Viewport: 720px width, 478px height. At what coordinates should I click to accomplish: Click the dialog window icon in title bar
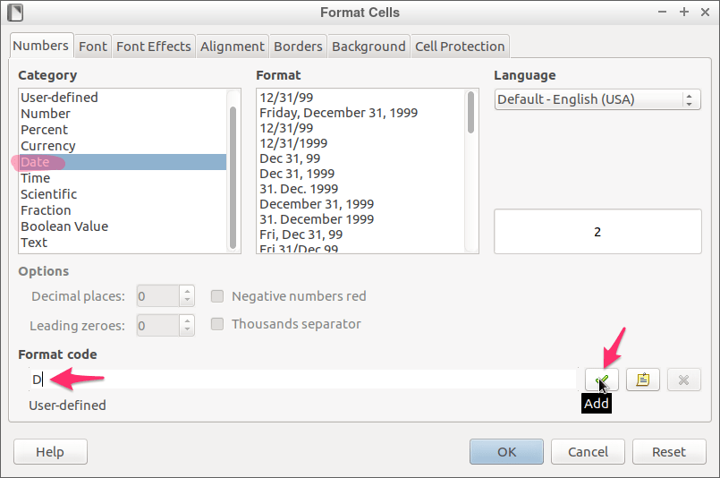[x=15, y=13]
